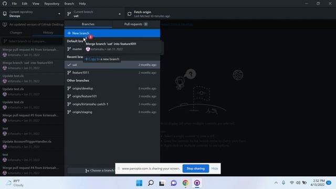
Task: Open the Windows Start menu
Action: click(x=139, y=183)
